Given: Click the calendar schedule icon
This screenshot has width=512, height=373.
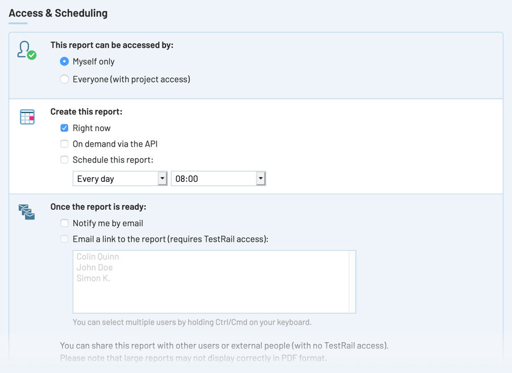Looking at the screenshot, I should 27,117.
